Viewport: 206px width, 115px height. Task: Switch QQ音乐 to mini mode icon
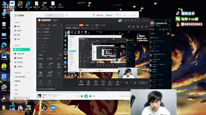125,15
